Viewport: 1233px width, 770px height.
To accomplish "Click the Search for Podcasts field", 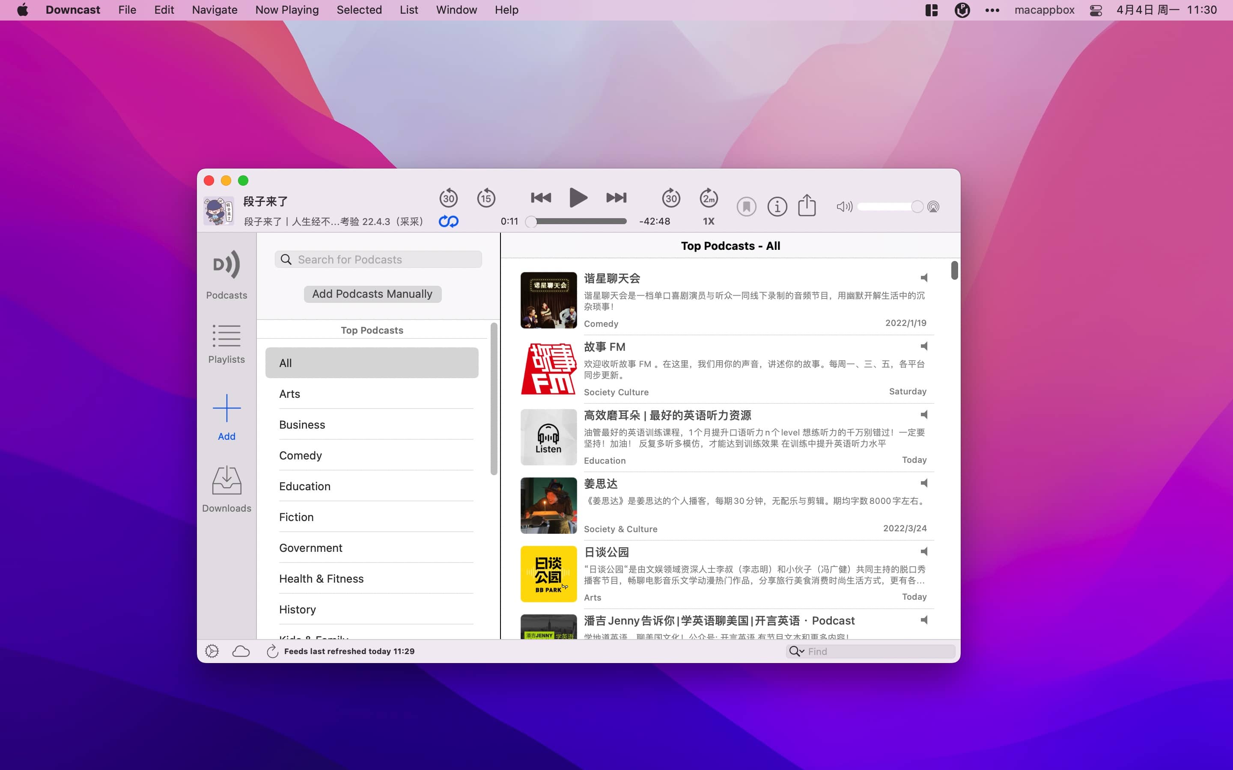I will coord(378,259).
